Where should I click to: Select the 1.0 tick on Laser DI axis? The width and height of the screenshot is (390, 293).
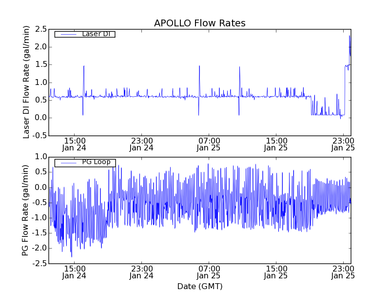[41, 83]
